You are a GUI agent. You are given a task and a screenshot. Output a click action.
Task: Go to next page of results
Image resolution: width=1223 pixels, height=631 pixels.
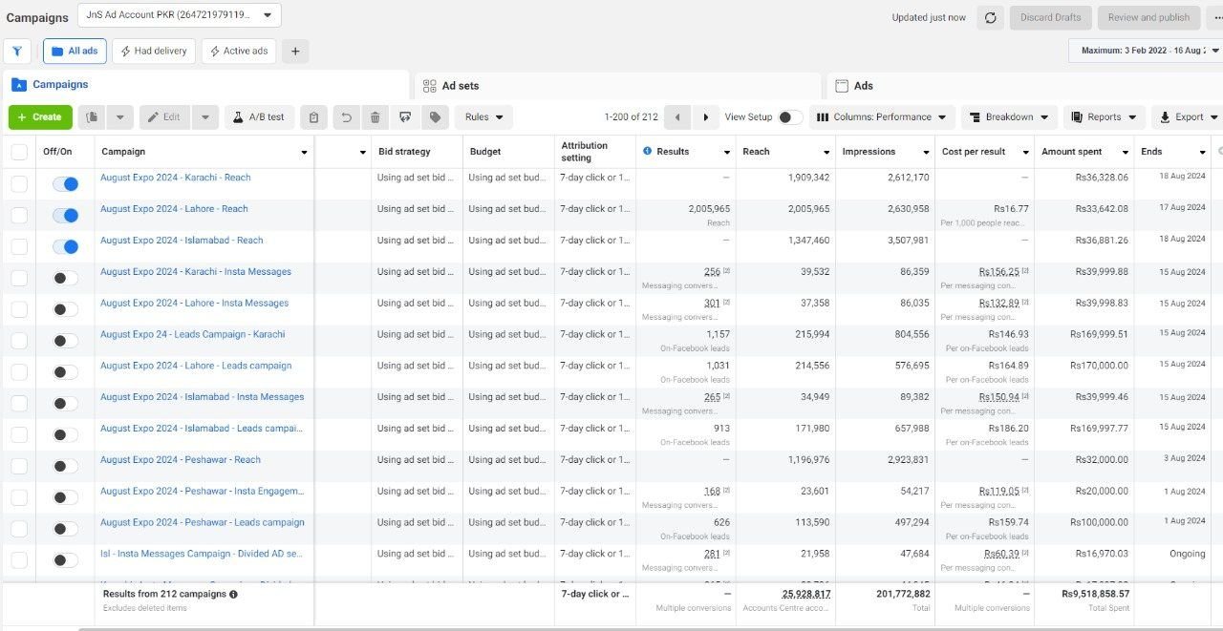coord(705,117)
